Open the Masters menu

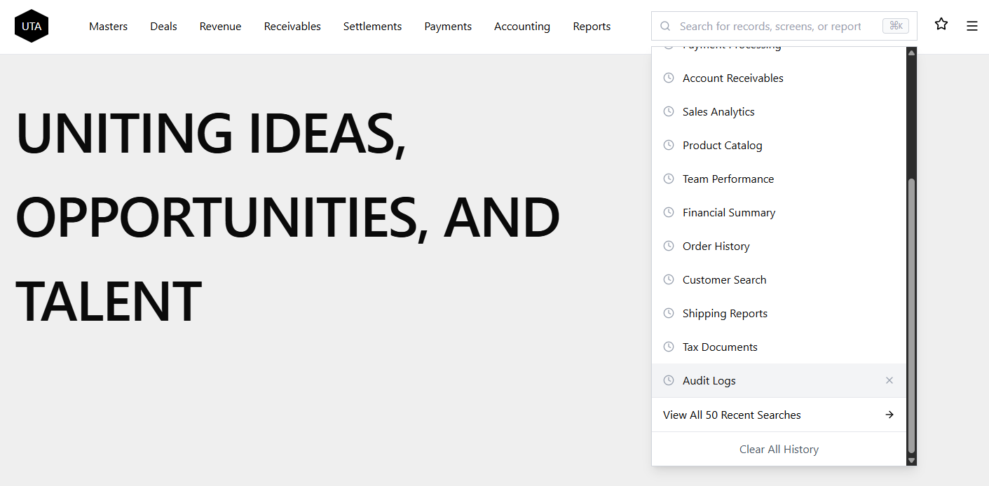pos(108,27)
